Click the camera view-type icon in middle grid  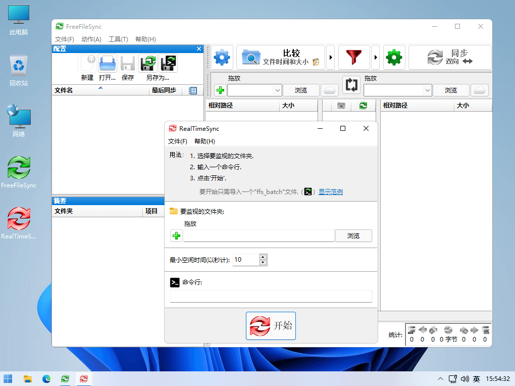[341, 106]
